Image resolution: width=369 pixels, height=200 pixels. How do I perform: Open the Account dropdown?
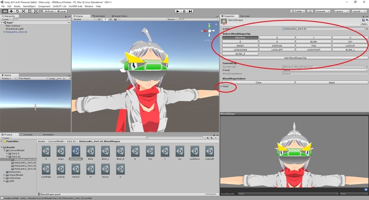323,11
